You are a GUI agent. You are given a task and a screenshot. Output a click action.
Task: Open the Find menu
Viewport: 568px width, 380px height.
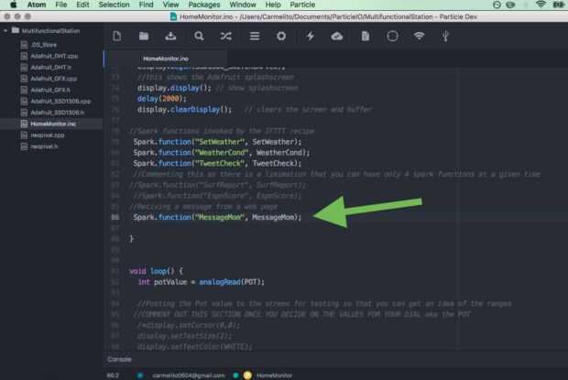[146, 5]
